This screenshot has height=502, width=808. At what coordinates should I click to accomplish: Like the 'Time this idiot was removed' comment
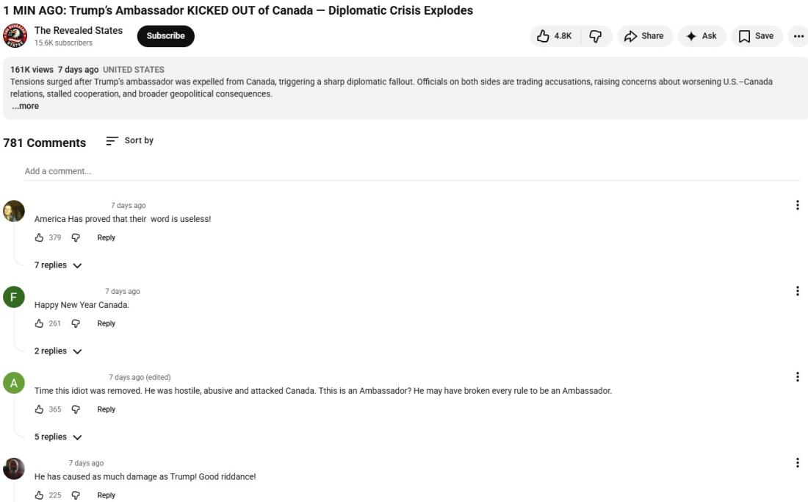tap(40, 409)
